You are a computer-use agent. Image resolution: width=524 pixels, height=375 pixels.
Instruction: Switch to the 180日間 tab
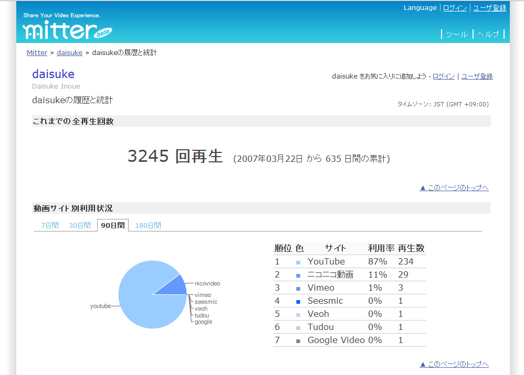coord(148,226)
